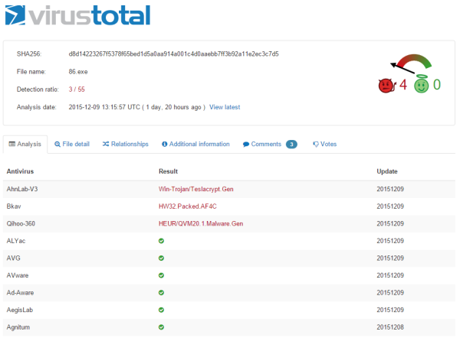Click the info icon on Additional information
Image resolution: width=460 pixels, height=338 pixels.
[x=165, y=145]
